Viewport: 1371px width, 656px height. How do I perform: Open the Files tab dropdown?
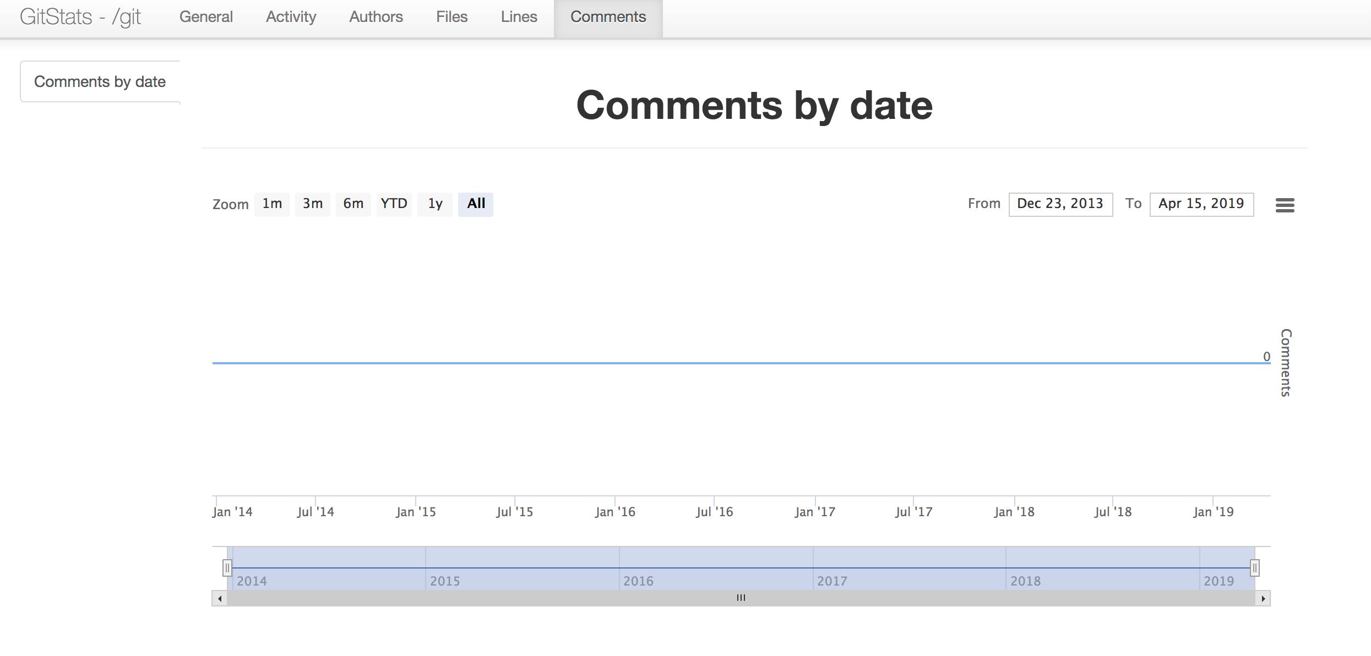click(451, 16)
